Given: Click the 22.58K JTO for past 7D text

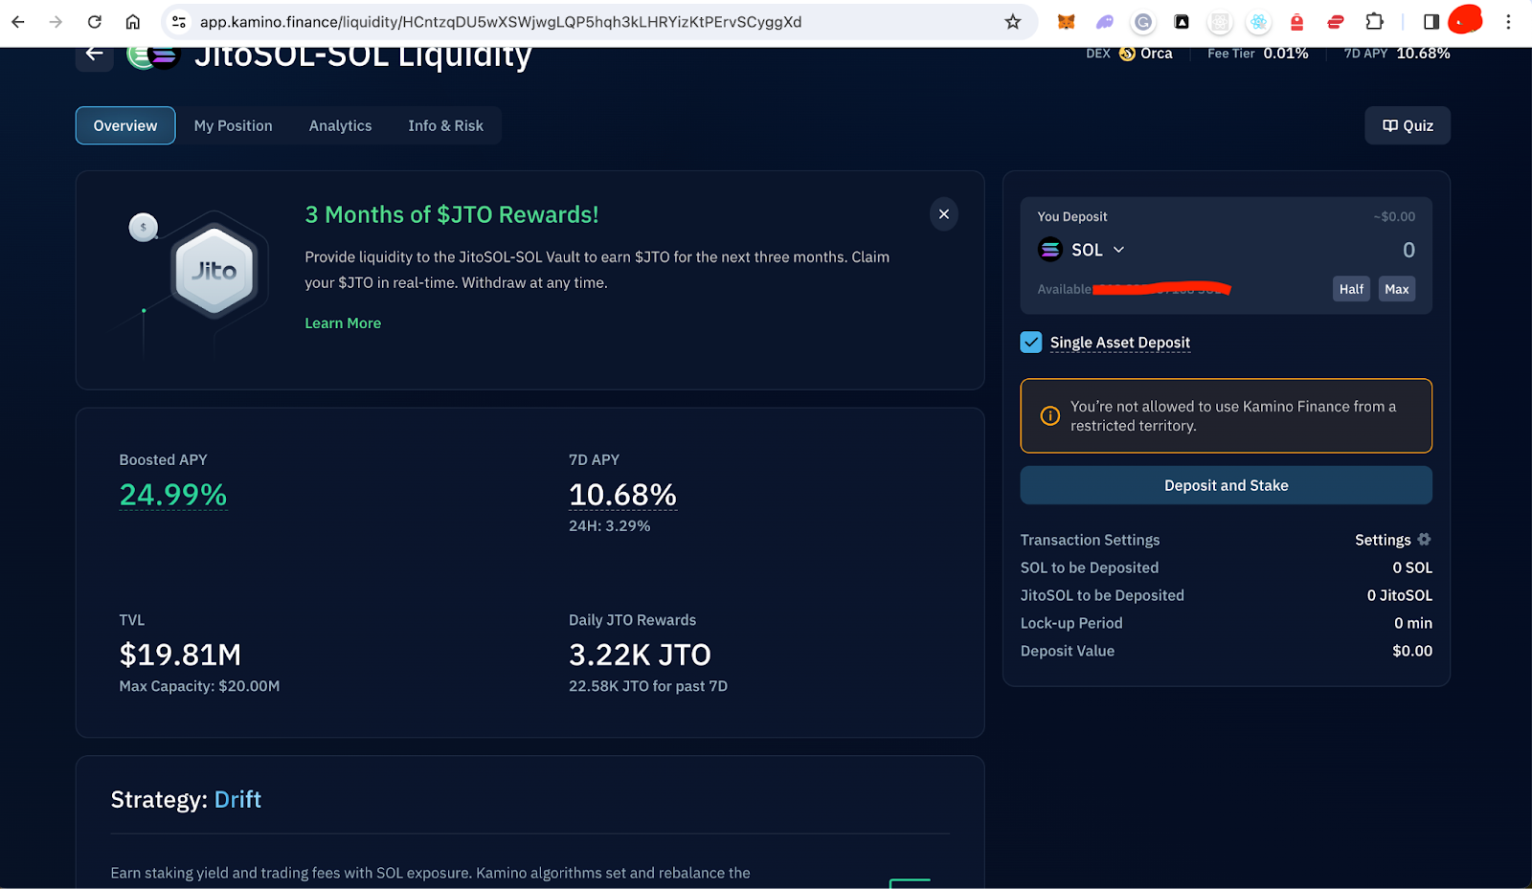Looking at the screenshot, I should click(x=648, y=686).
